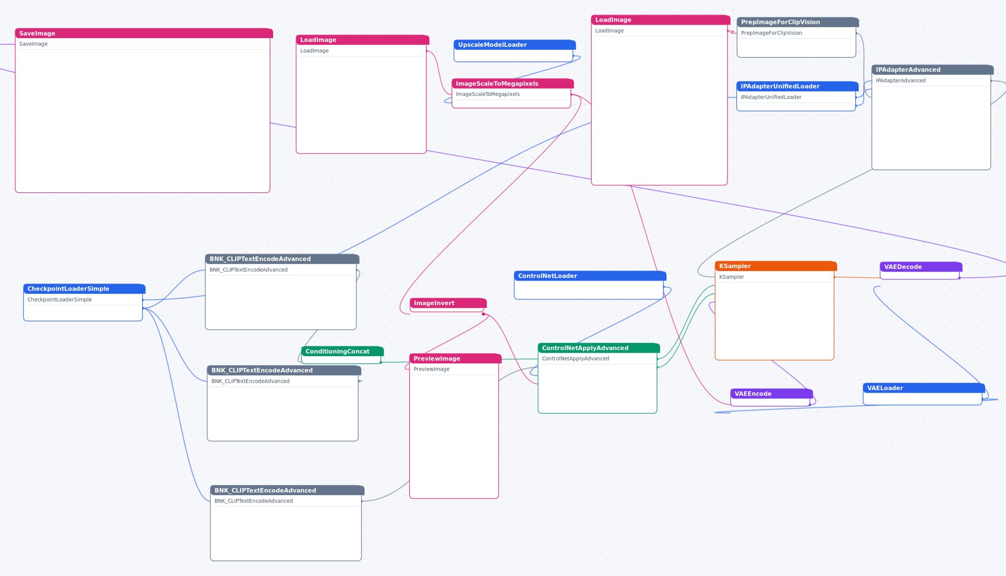Select the VAEEncode node header
Image resolution: width=1006 pixels, height=576 pixels.
click(772, 394)
